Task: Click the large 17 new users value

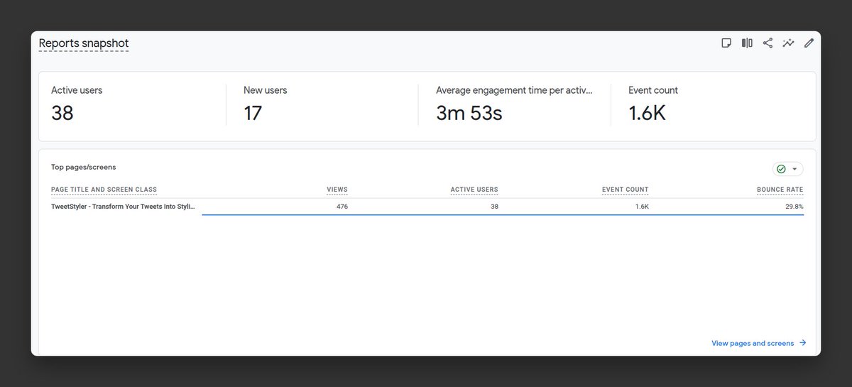Action: coord(253,113)
